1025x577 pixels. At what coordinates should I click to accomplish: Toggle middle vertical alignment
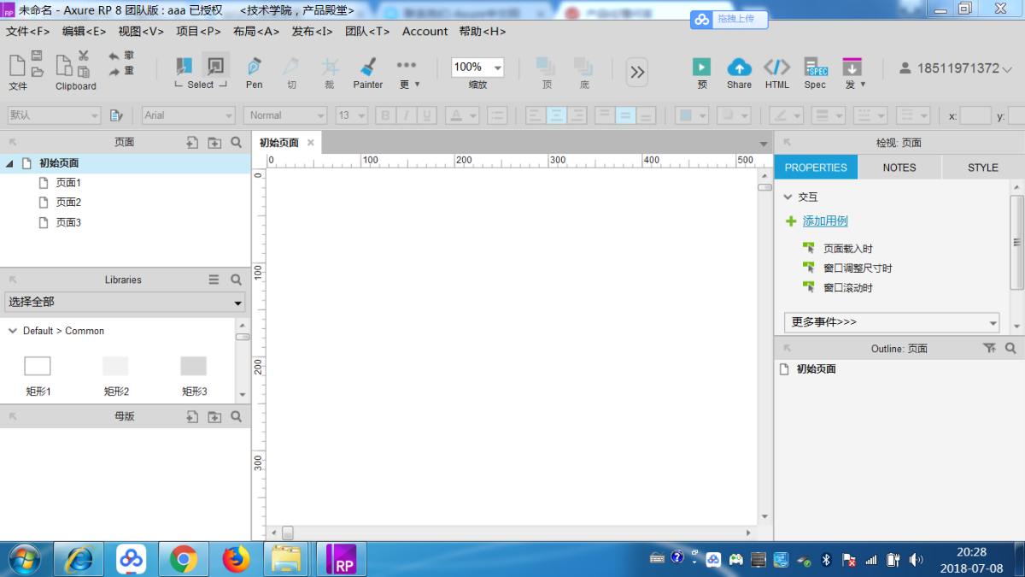coord(625,115)
